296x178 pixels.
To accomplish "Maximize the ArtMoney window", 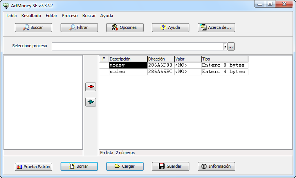I will pyautogui.click(x=270, y=4).
